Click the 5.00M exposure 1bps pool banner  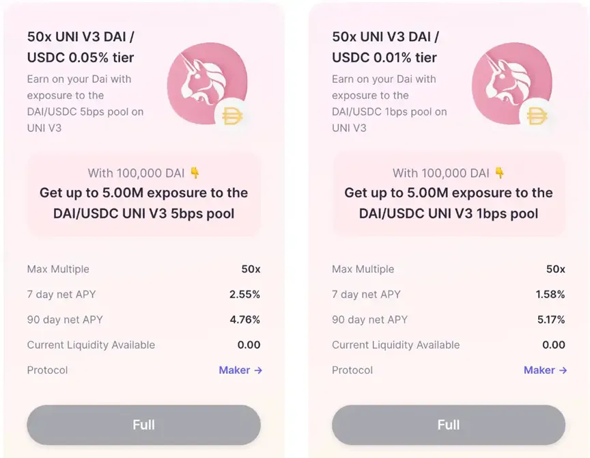(x=449, y=194)
